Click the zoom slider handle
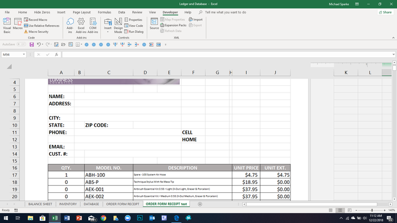 coord(372,210)
